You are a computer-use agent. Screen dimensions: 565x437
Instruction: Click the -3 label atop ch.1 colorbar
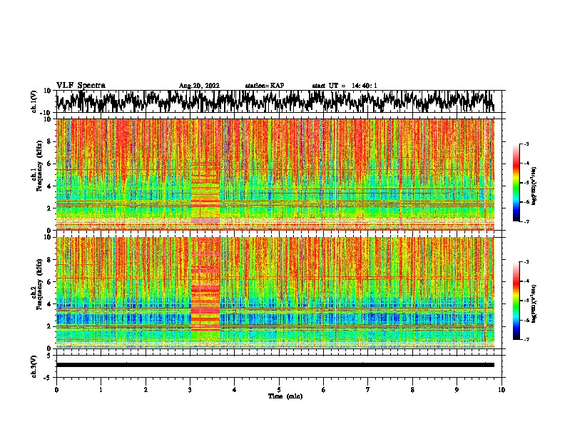pyautogui.click(x=526, y=144)
